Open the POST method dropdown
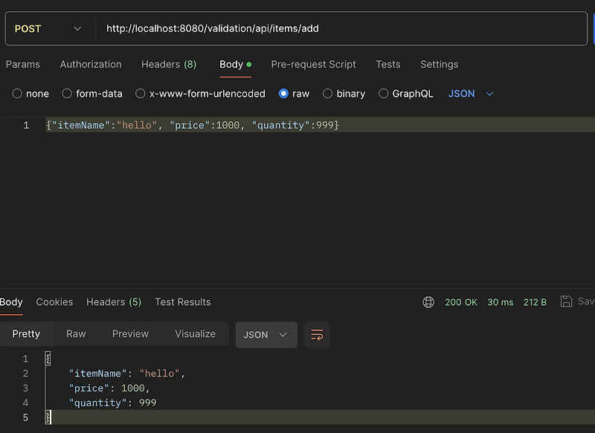595x433 pixels. 48,27
